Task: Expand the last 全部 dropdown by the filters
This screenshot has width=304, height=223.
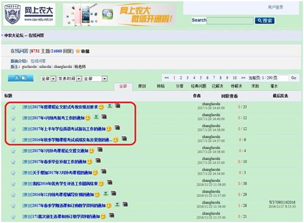Action: [x=95, y=78]
